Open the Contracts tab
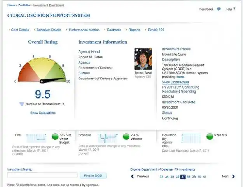This screenshot has height=187, width=243. pyautogui.click(x=114, y=30)
